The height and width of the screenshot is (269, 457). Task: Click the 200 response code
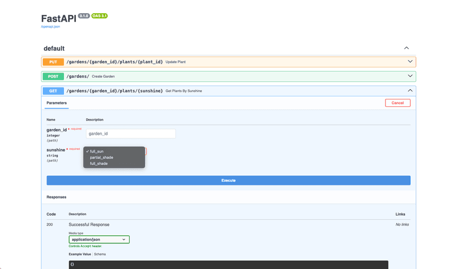[x=50, y=224]
